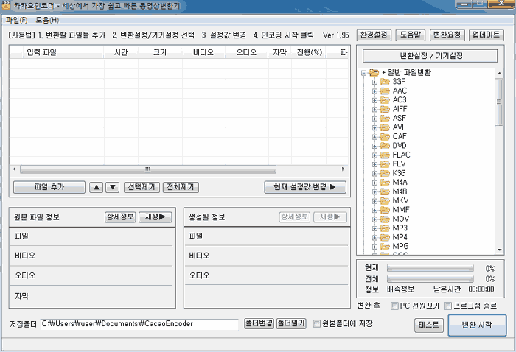Click the ASF folder icon
516x352 pixels.
385,119
